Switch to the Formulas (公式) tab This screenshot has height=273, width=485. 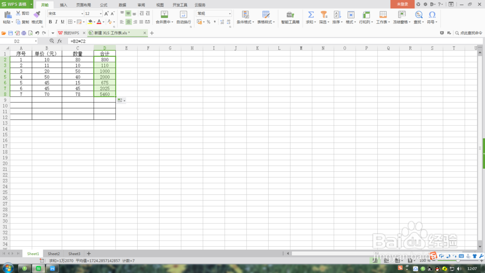(x=104, y=5)
